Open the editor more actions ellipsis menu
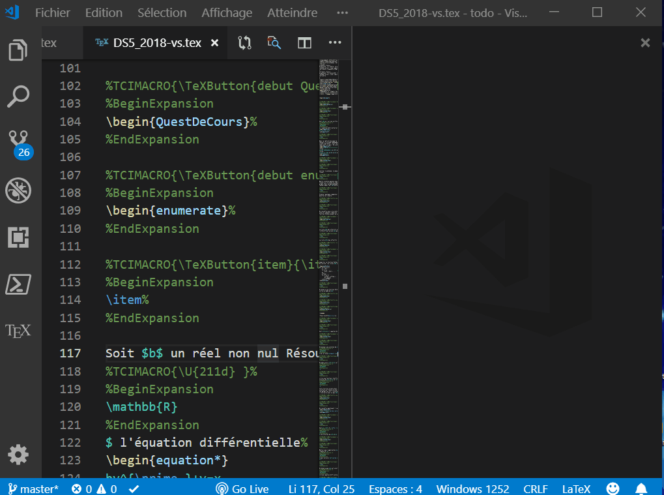The height and width of the screenshot is (495, 664). point(334,42)
